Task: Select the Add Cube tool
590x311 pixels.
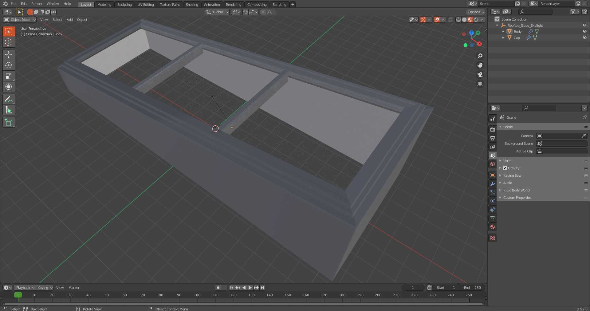Action: 9,122
